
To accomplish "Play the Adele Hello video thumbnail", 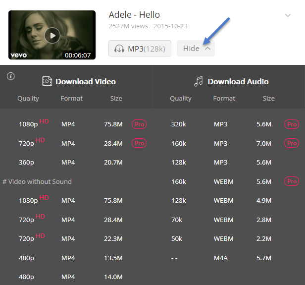I will 52,35.
